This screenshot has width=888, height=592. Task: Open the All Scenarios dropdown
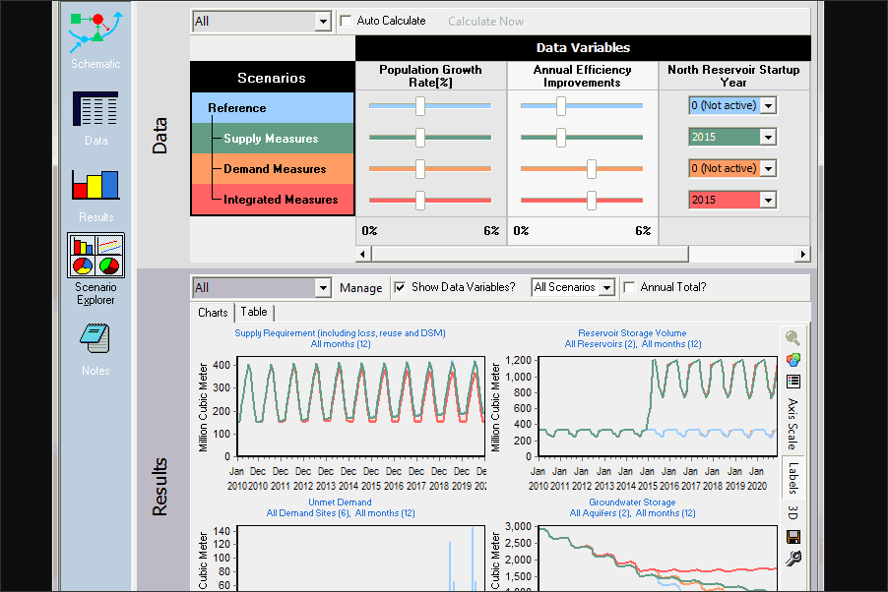(605, 287)
